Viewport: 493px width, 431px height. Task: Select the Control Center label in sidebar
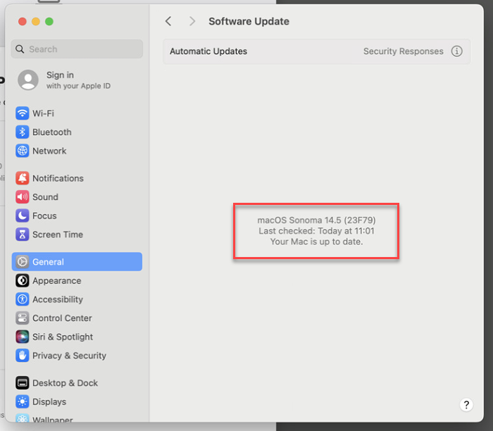(62, 318)
